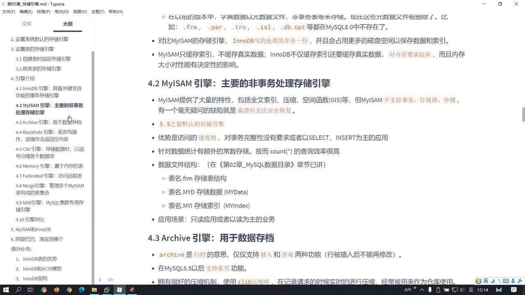Image resolution: width=525 pixels, height=295 pixels.
Task: Collapse the sidebar with the left chevron
Action: pyautogui.click(x=100, y=280)
